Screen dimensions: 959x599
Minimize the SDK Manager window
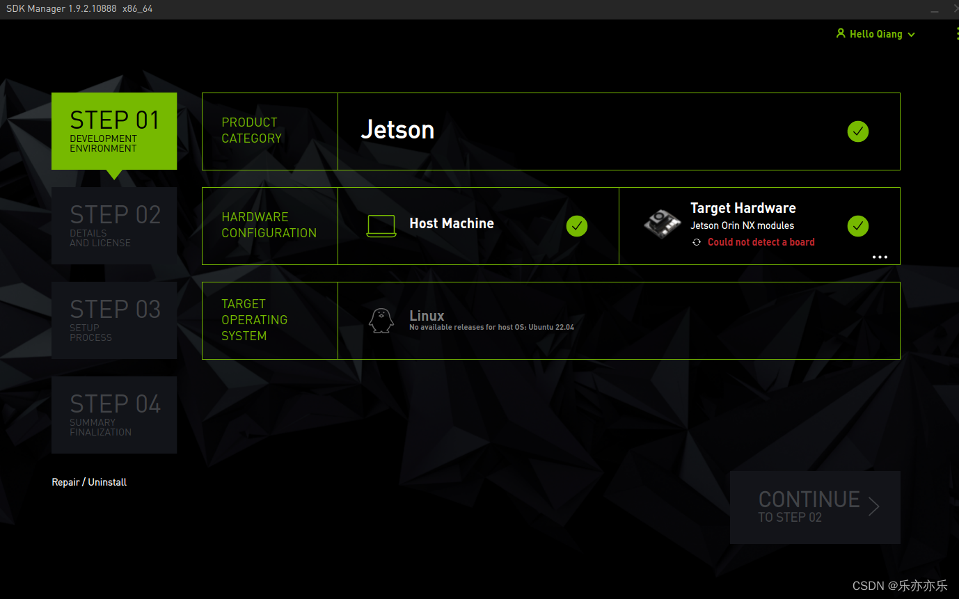935,10
